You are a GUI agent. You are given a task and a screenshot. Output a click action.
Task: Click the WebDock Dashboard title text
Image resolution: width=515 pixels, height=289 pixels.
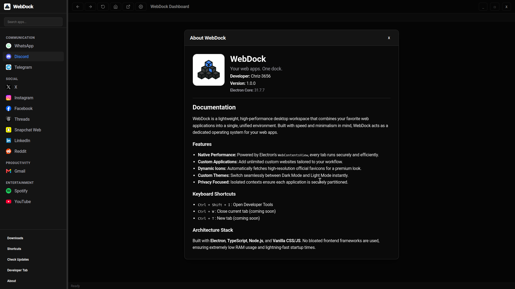[x=170, y=7]
